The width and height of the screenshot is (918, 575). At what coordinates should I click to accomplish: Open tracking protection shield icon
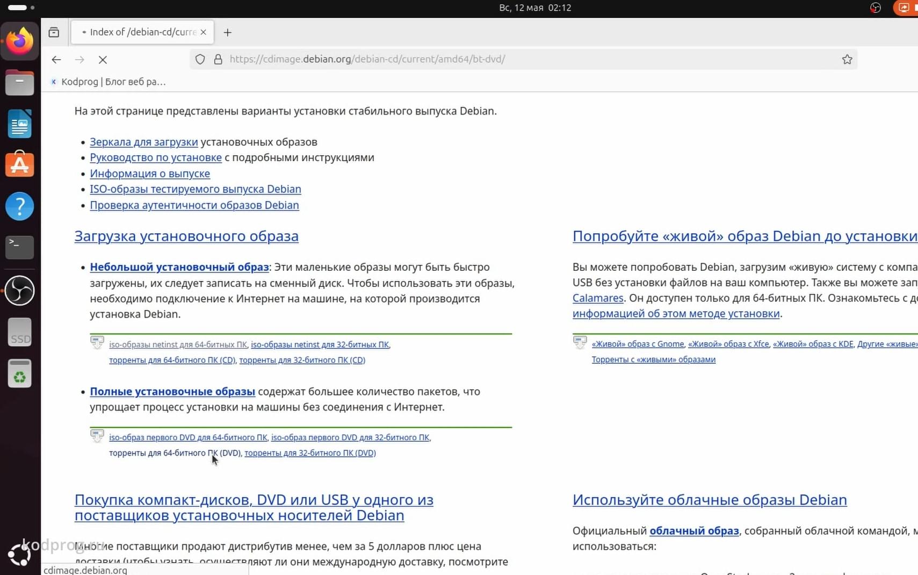coord(200,59)
